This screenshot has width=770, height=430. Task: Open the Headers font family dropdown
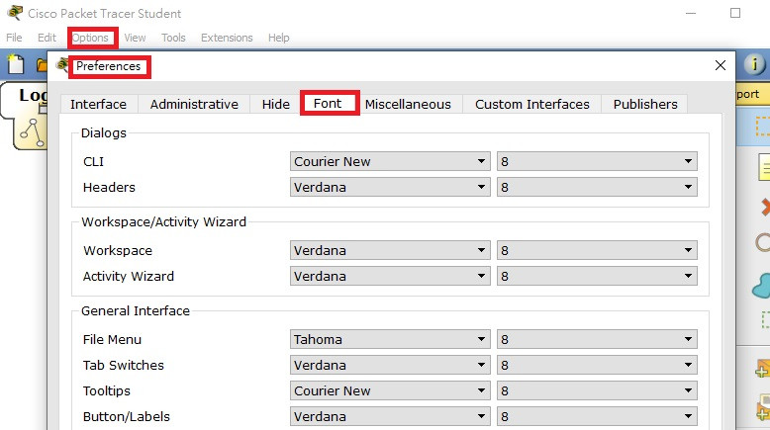coord(390,187)
